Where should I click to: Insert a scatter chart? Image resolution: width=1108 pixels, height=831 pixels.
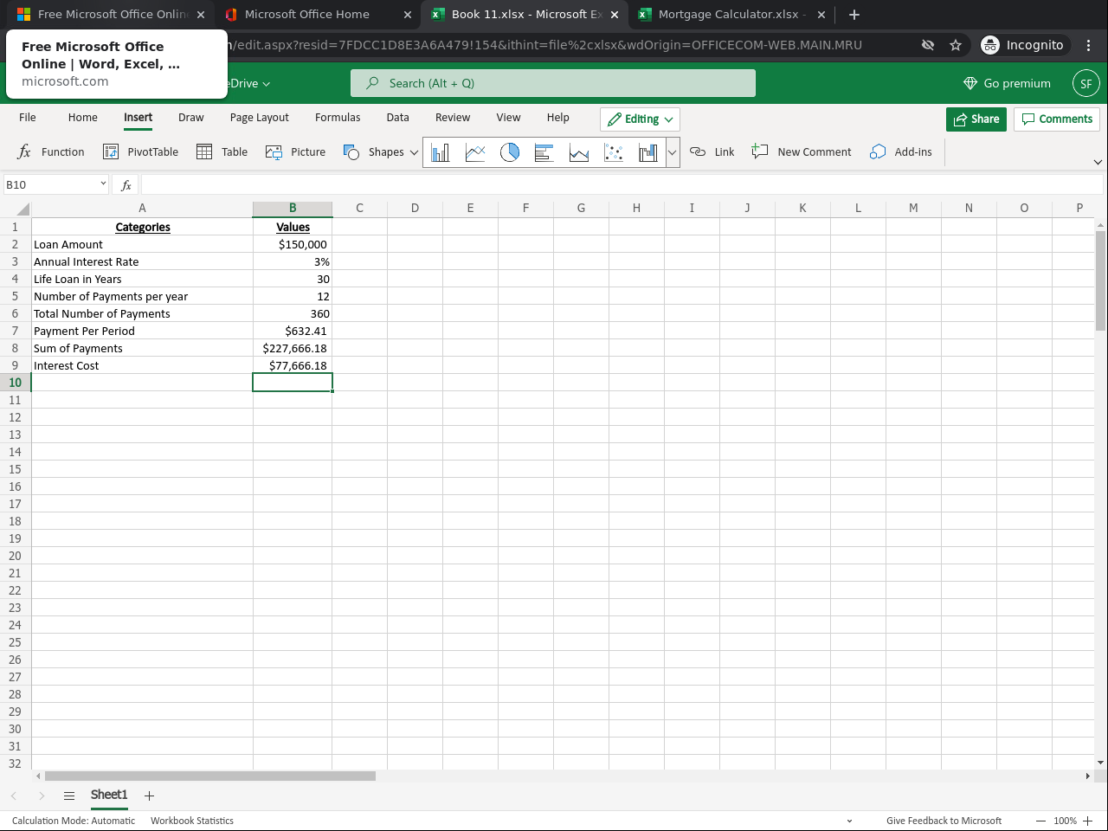tap(614, 152)
